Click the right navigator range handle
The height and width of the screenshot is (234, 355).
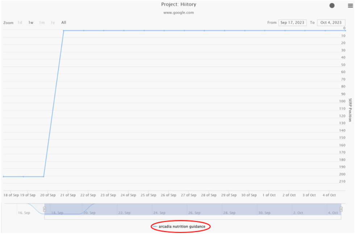tap(341, 209)
